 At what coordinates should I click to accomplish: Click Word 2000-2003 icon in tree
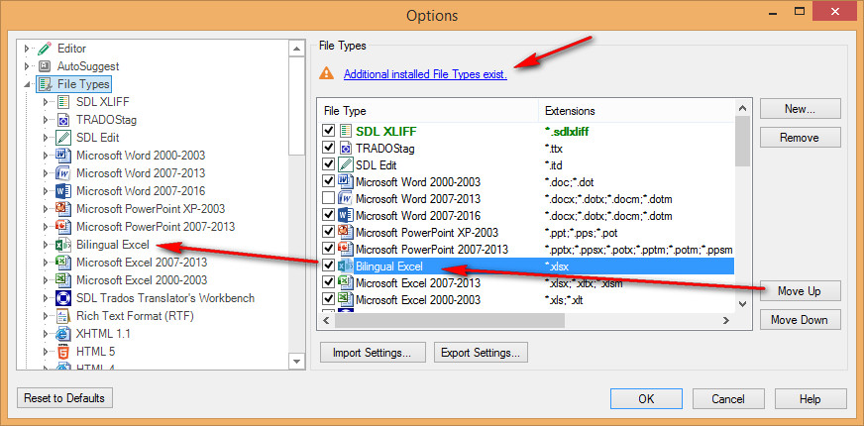click(x=63, y=156)
